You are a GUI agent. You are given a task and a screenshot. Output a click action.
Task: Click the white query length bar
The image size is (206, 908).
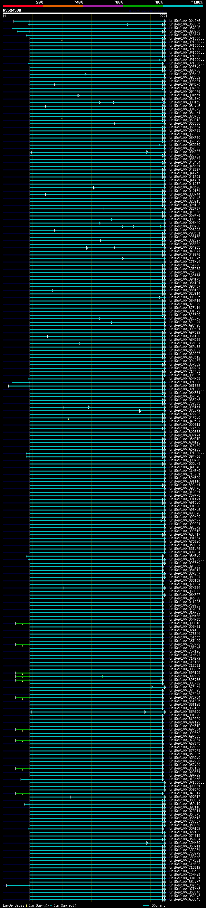tap(85, 13)
